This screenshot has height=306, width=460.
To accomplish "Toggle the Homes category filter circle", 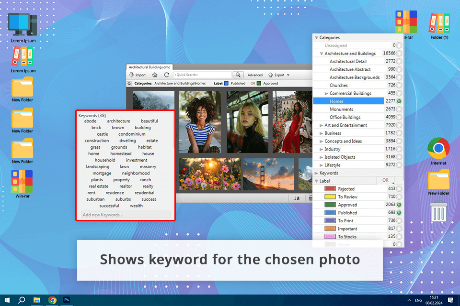I will 399,101.
